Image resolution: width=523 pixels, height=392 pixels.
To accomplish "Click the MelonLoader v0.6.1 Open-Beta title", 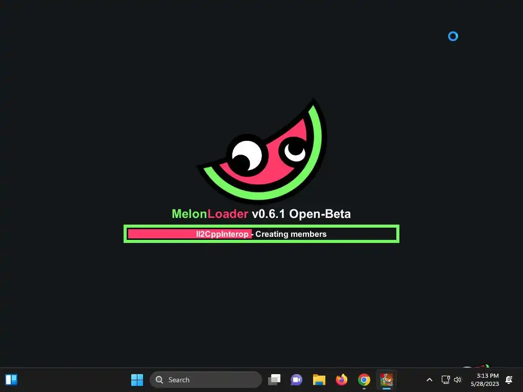I will (261, 214).
